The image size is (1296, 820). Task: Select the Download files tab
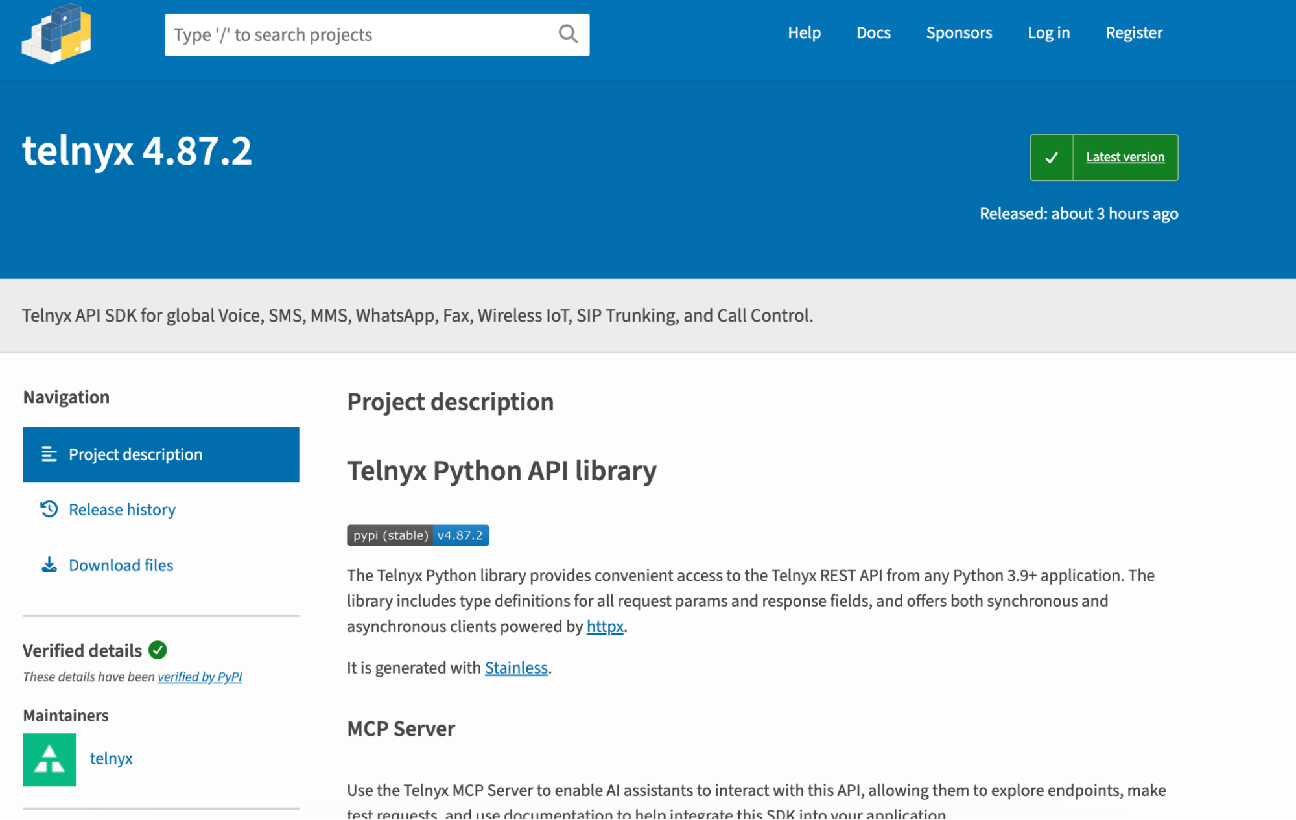pos(121,565)
